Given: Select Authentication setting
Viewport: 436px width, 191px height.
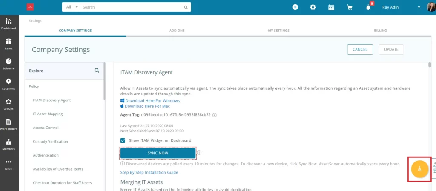Looking at the screenshot, I should point(46,155).
